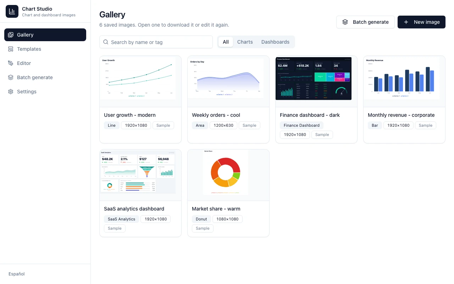Click the Editor pen icon

[x=11, y=63]
